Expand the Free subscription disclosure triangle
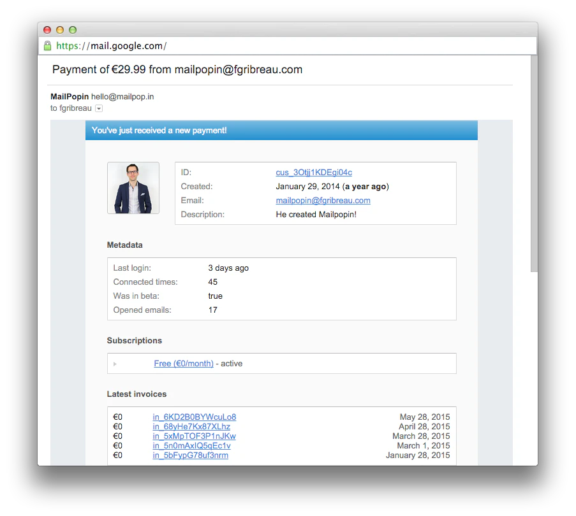The height and width of the screenshot is (516, 576). [115, 364]
